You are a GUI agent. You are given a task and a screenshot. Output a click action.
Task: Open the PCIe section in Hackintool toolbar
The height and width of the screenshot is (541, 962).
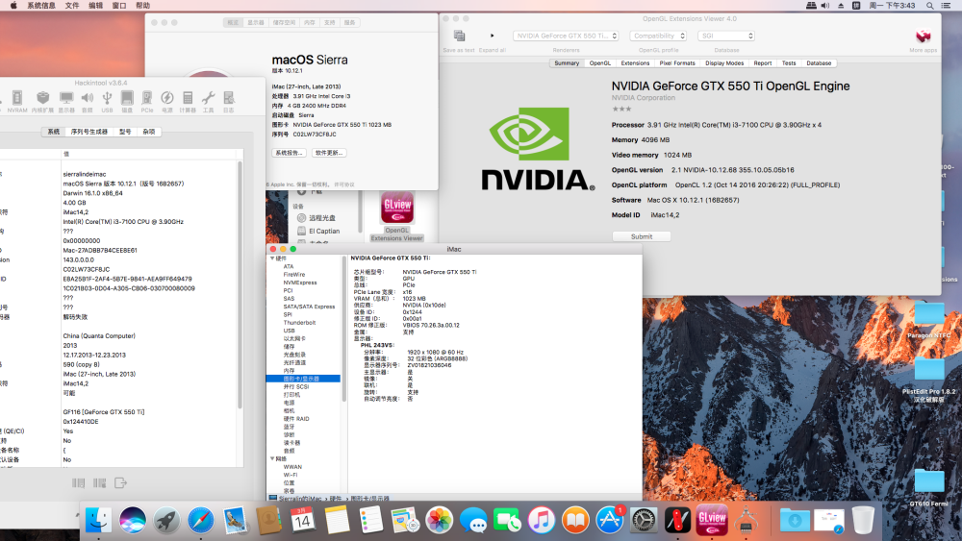[146, 101]
